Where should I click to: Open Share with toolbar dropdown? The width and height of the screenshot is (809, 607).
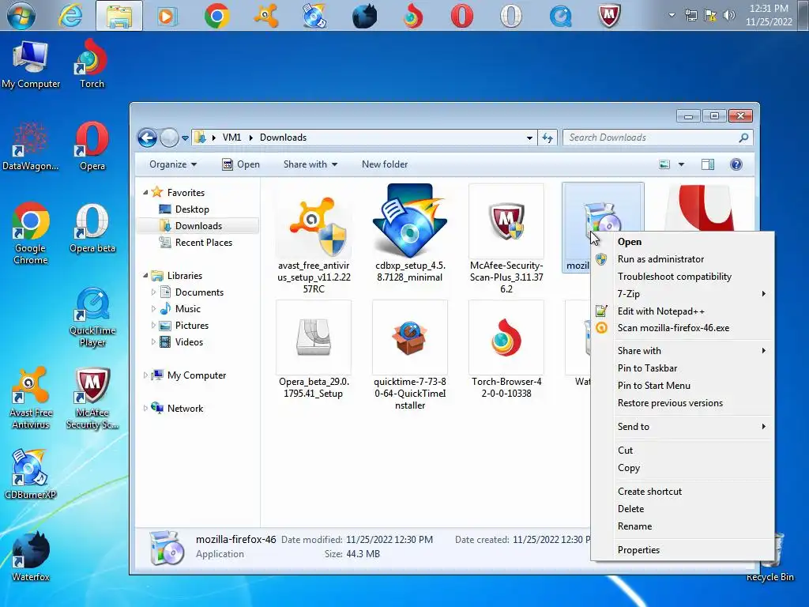[x=310, y=164]
